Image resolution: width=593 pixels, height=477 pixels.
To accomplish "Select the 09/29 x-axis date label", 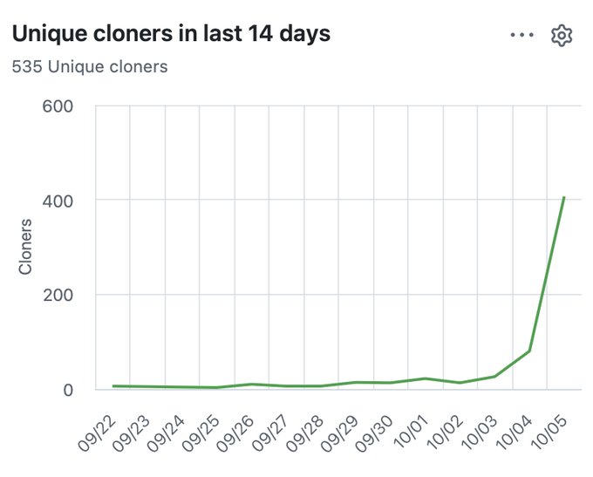I will click(x=340, y=433).
